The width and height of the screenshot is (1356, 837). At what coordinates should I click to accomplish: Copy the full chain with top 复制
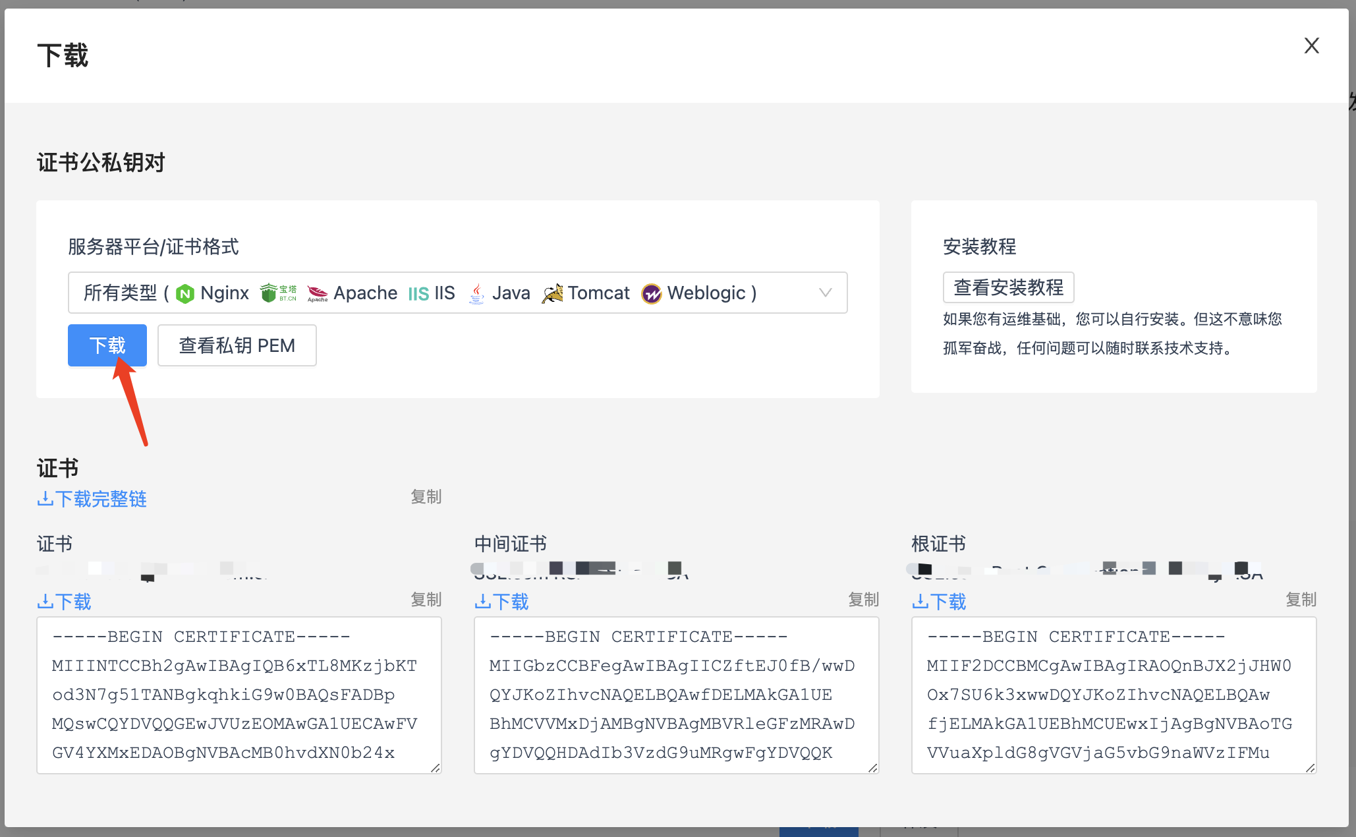426,496
